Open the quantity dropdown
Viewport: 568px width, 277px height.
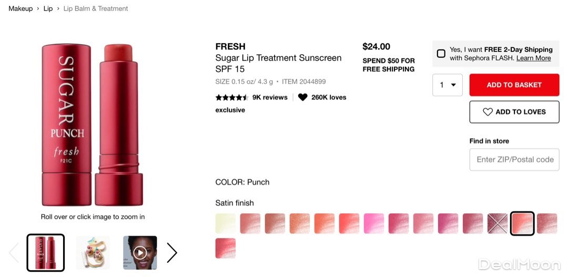click(447, 85)
